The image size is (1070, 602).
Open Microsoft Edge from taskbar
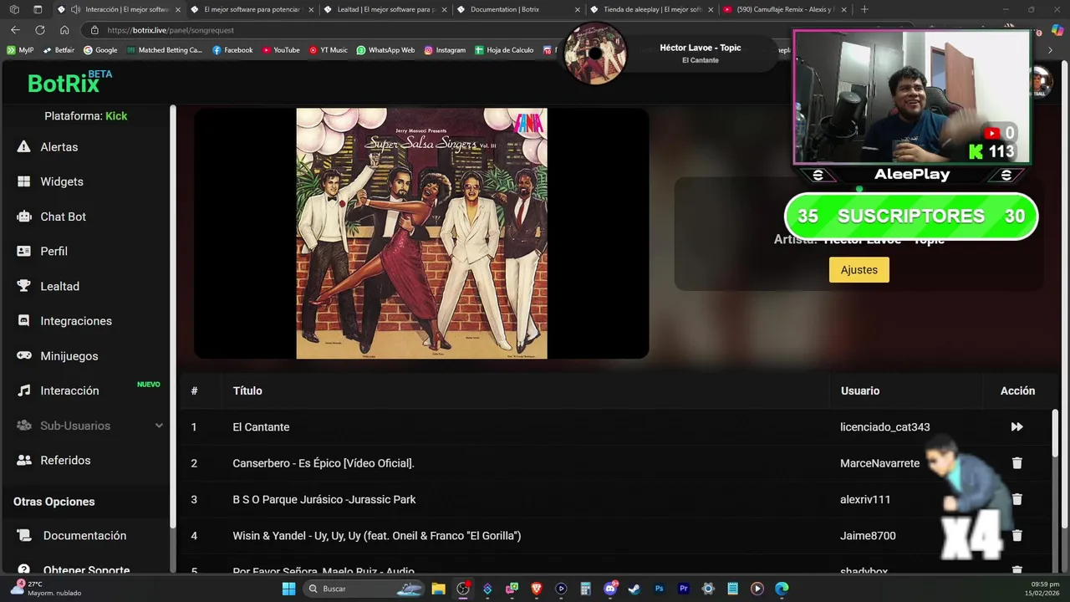pos(782,589)
